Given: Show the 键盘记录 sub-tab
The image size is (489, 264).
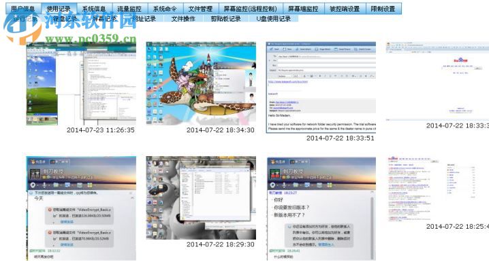Looking at the screenshot, I should 65,18.
